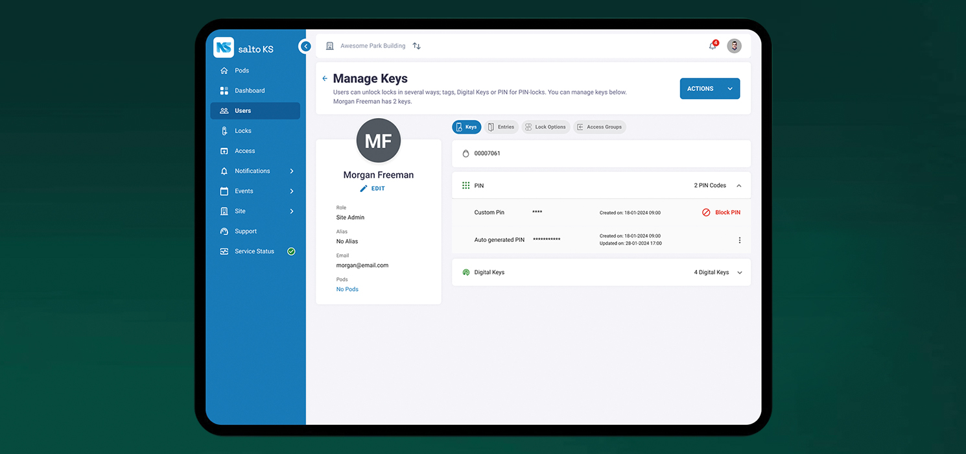
Task: Expand the Site submenu chevron
Action: click(x=292, y=211)
